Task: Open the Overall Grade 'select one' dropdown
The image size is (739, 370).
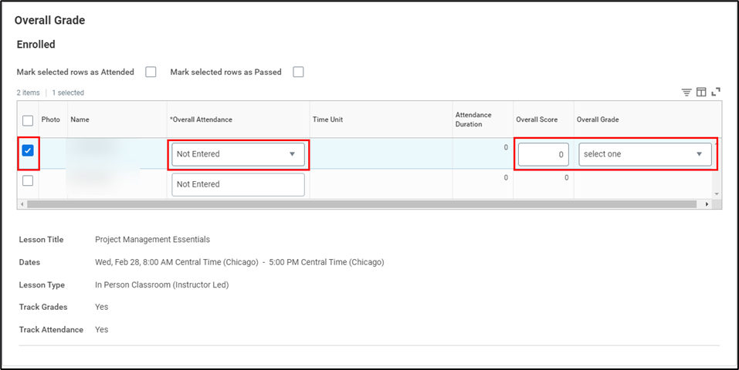Action: click(x=645, y=154)
